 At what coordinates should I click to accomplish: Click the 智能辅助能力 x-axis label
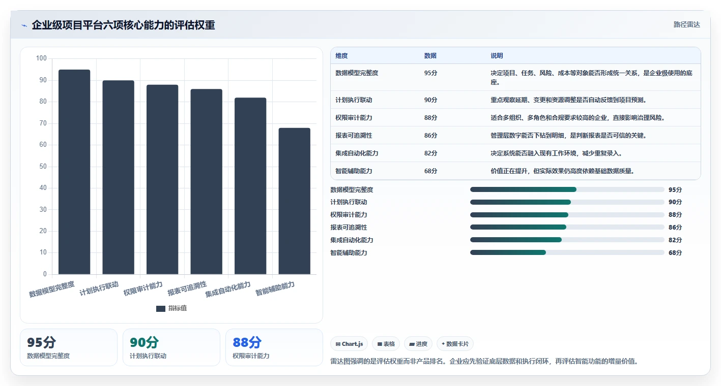click(275, 288)
